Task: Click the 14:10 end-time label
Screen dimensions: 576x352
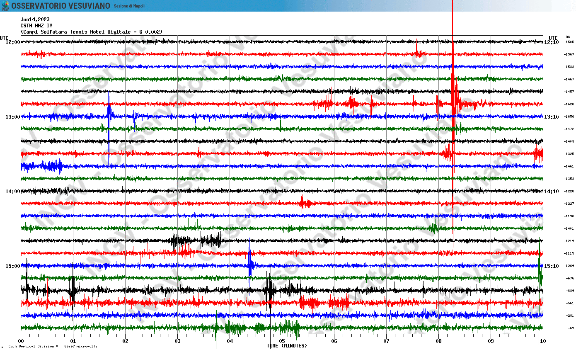Action: [551, 191]
